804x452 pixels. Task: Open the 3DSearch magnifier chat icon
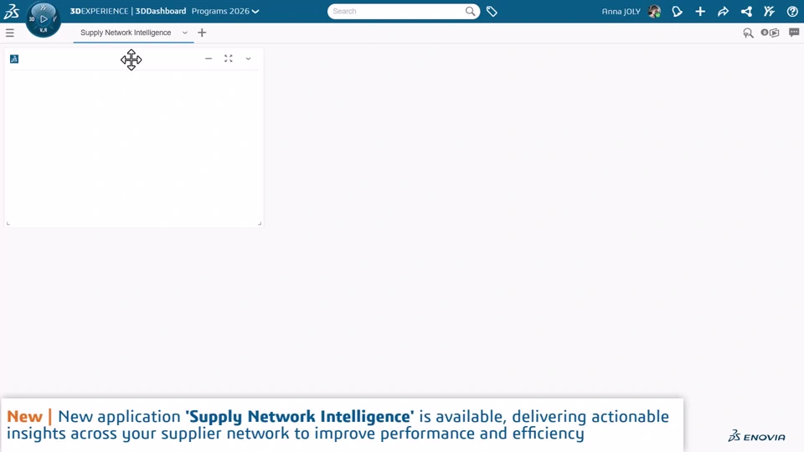pos(748,33)
